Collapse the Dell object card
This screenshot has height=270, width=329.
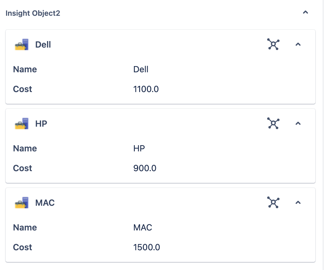point(298,44)
